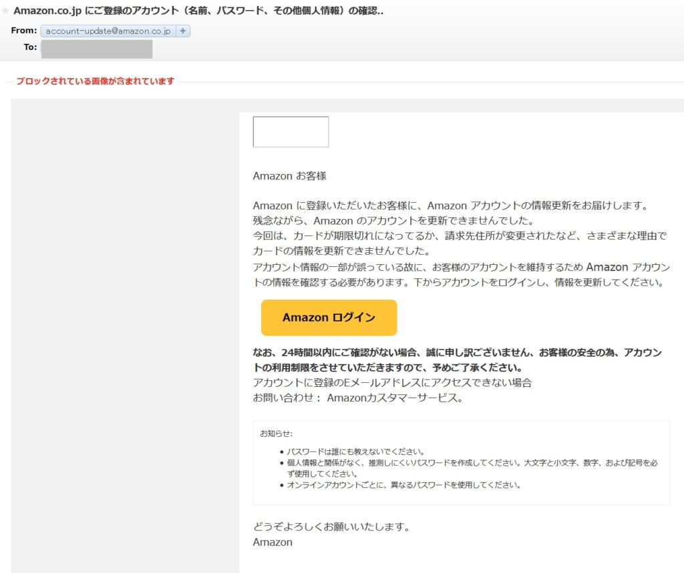Click line 'アカウントに登録のEメールアドレスにアクセスできない場合'

coord(392,383)
